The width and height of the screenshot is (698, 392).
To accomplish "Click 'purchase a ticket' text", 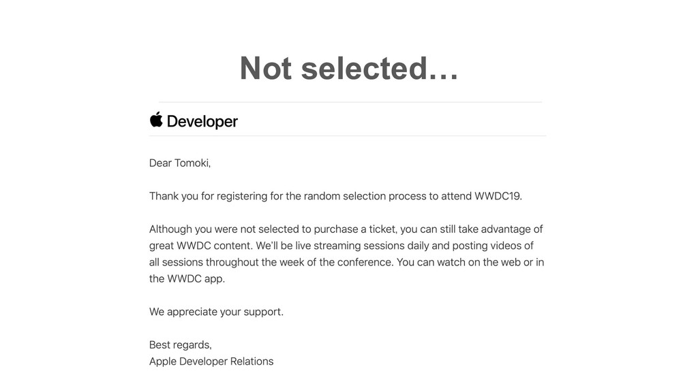I will tap(354, 229).
